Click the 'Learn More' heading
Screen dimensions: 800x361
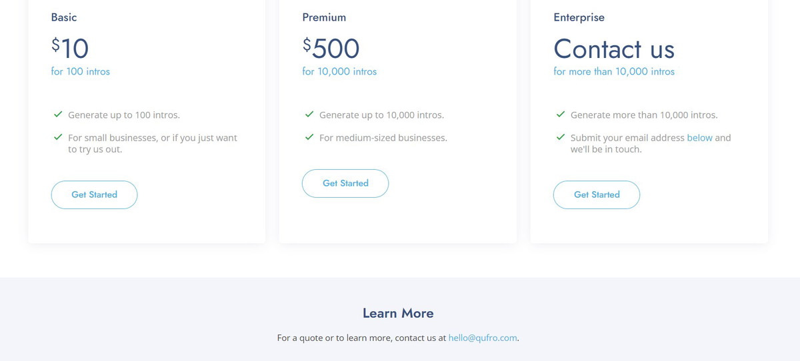tap(398, 313)
